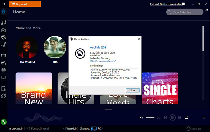Image resolution: width=210 pixels, height=132 pixels.
Task: Toggle shuffle playback
Action: point(159,118)
